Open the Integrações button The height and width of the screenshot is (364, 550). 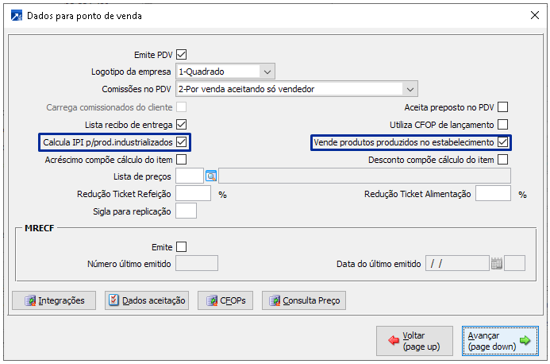(x=54, y=300)
